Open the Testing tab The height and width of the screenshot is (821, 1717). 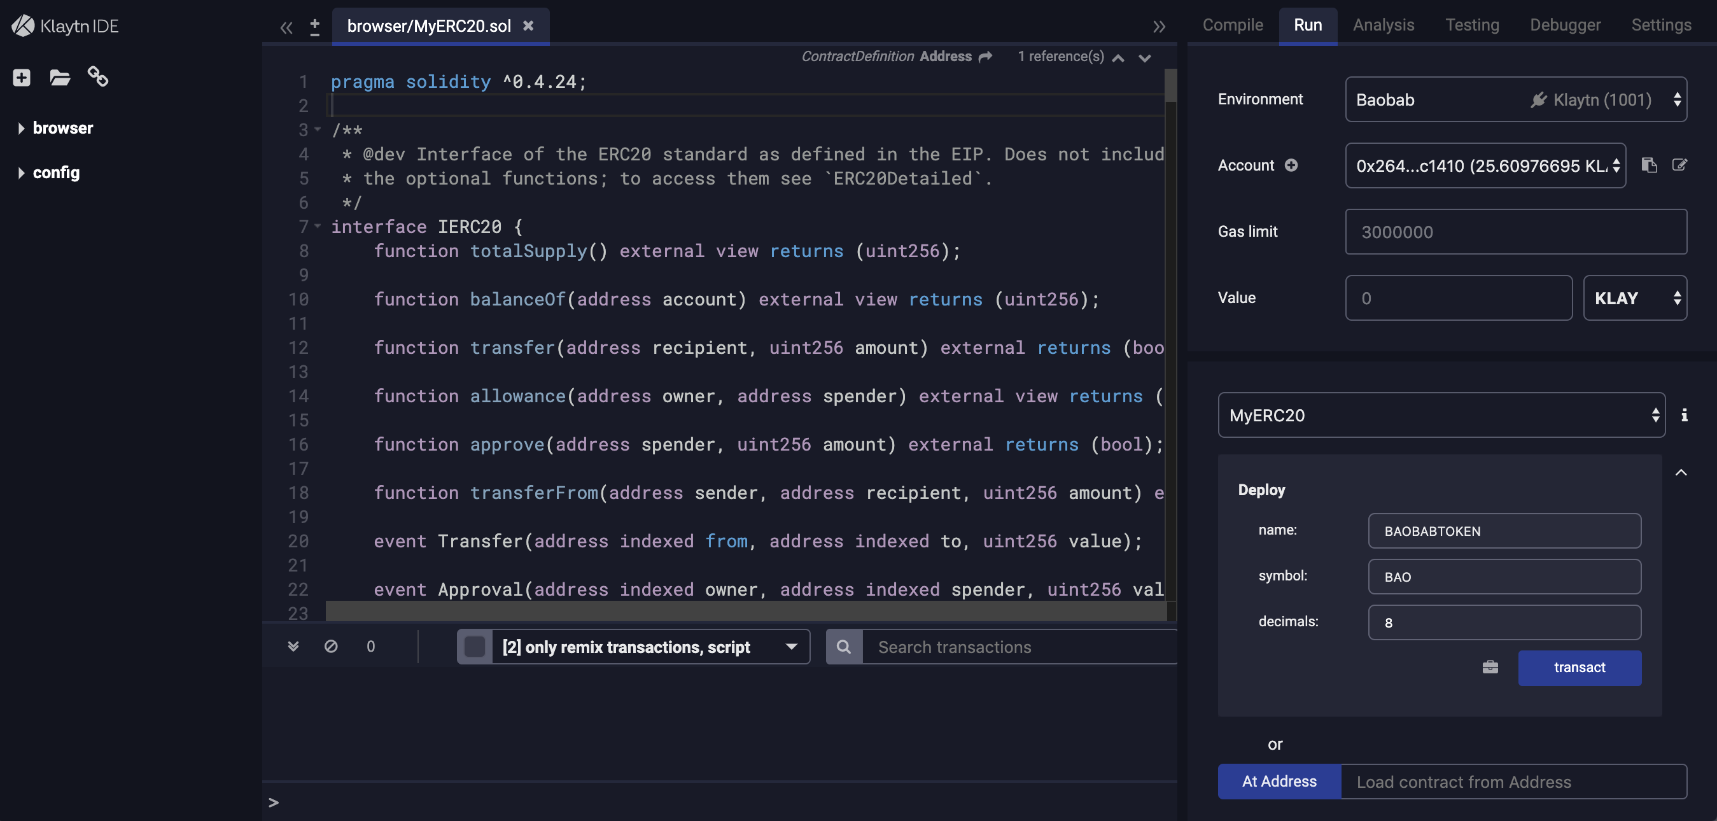coord(1472,25)
